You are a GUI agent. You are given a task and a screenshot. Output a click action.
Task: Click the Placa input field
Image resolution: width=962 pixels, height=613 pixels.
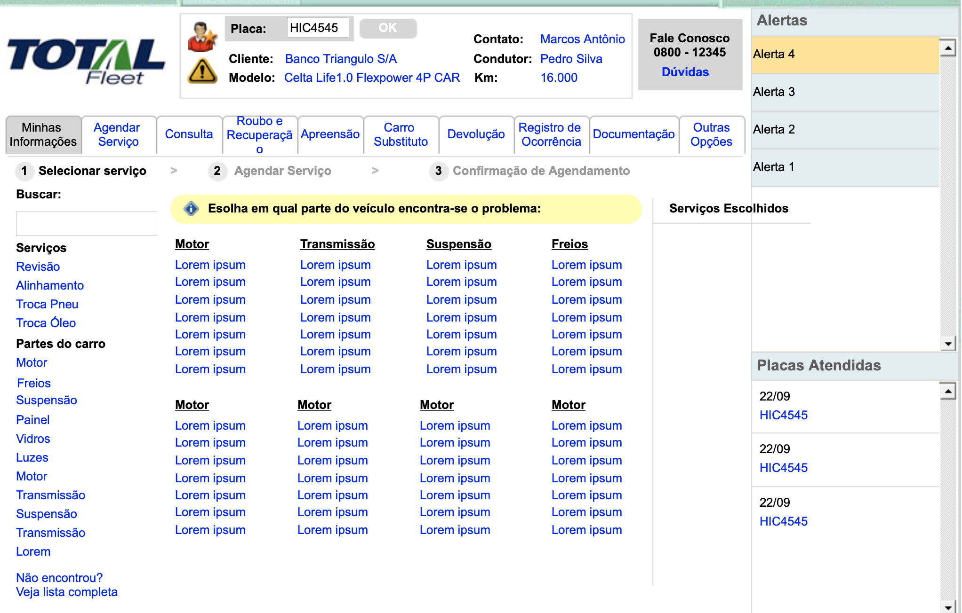(x=318, y=28)
